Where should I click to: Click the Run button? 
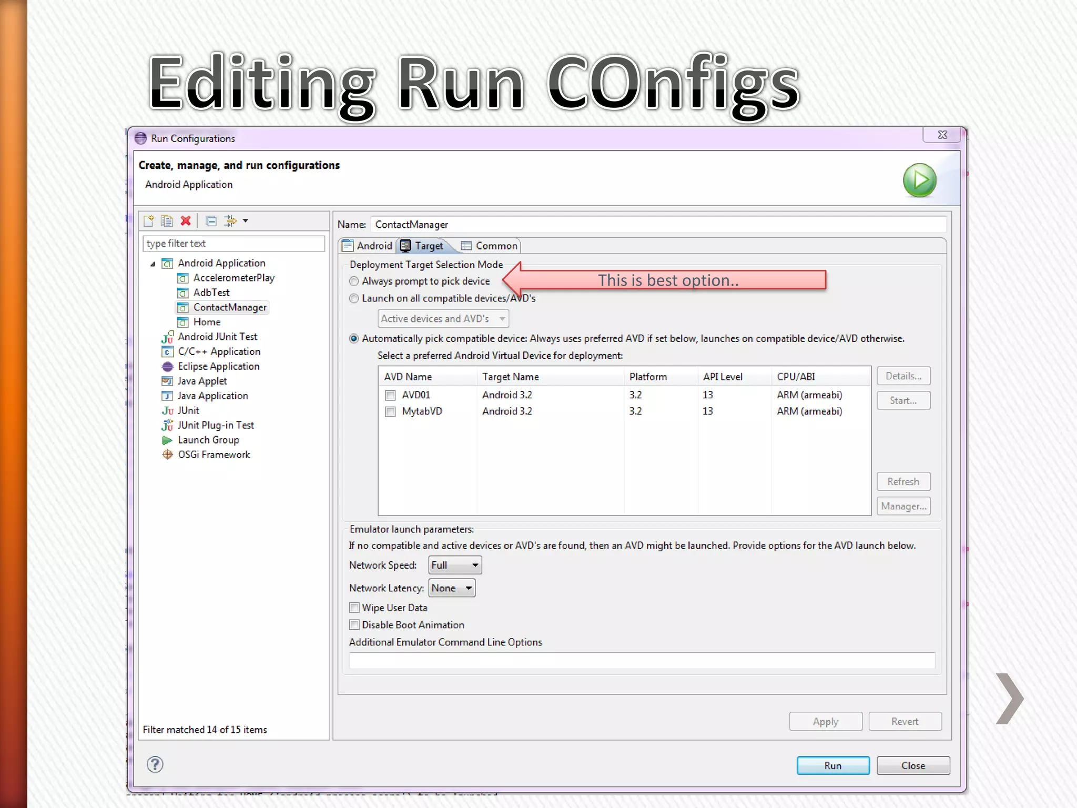coord(832,765)
